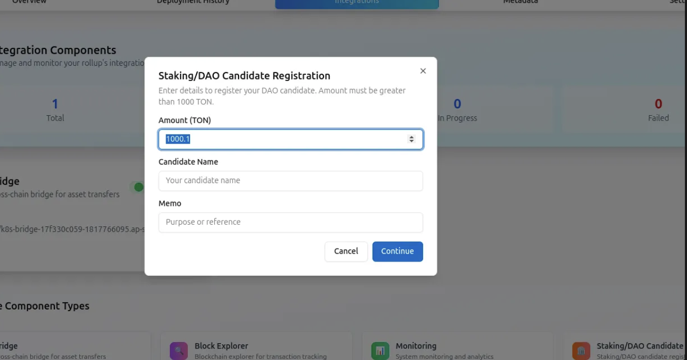Switch to the Integrations tab
The height and width of the screenshot is (360, 687).
coord(357,3)
